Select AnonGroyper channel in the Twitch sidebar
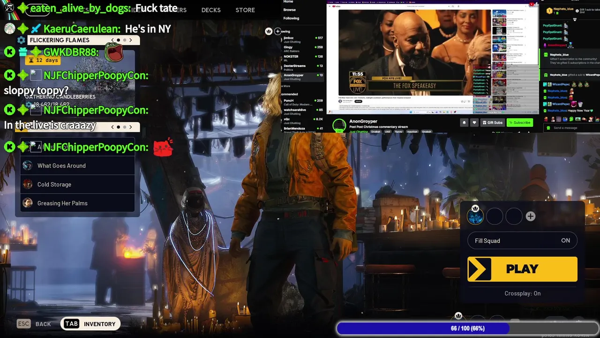This screenshot has width=600, height=338. (x=303, y=77)
